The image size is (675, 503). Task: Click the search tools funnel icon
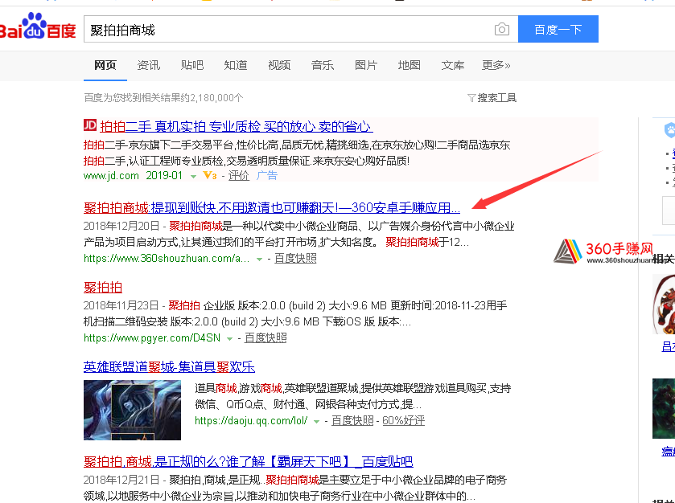click(471, 98)
